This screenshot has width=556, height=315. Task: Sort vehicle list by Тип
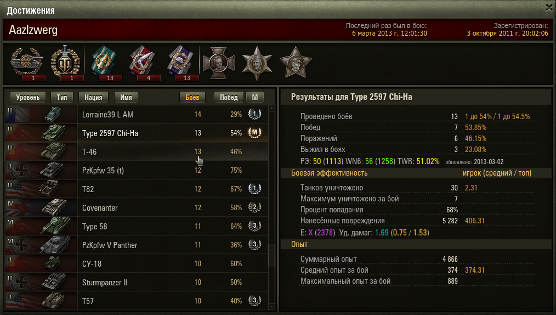coord(62,97)
